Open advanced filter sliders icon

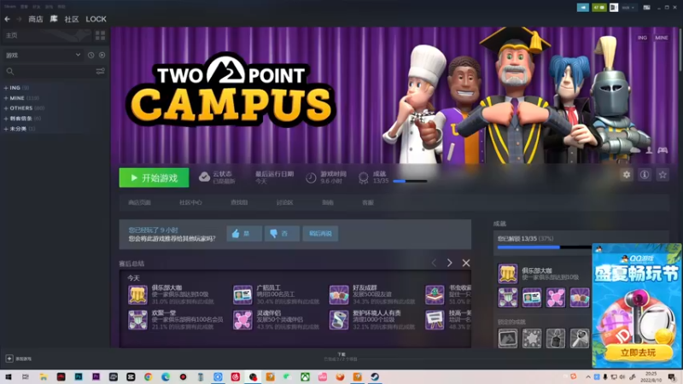[x=101, y=72]
